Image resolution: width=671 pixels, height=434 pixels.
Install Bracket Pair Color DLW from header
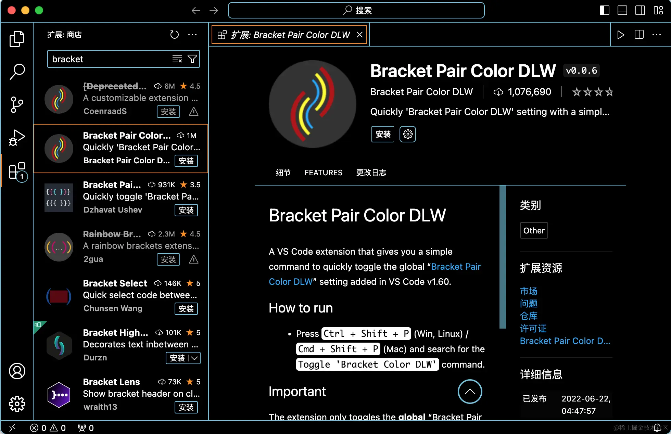(x=383, y=134)
